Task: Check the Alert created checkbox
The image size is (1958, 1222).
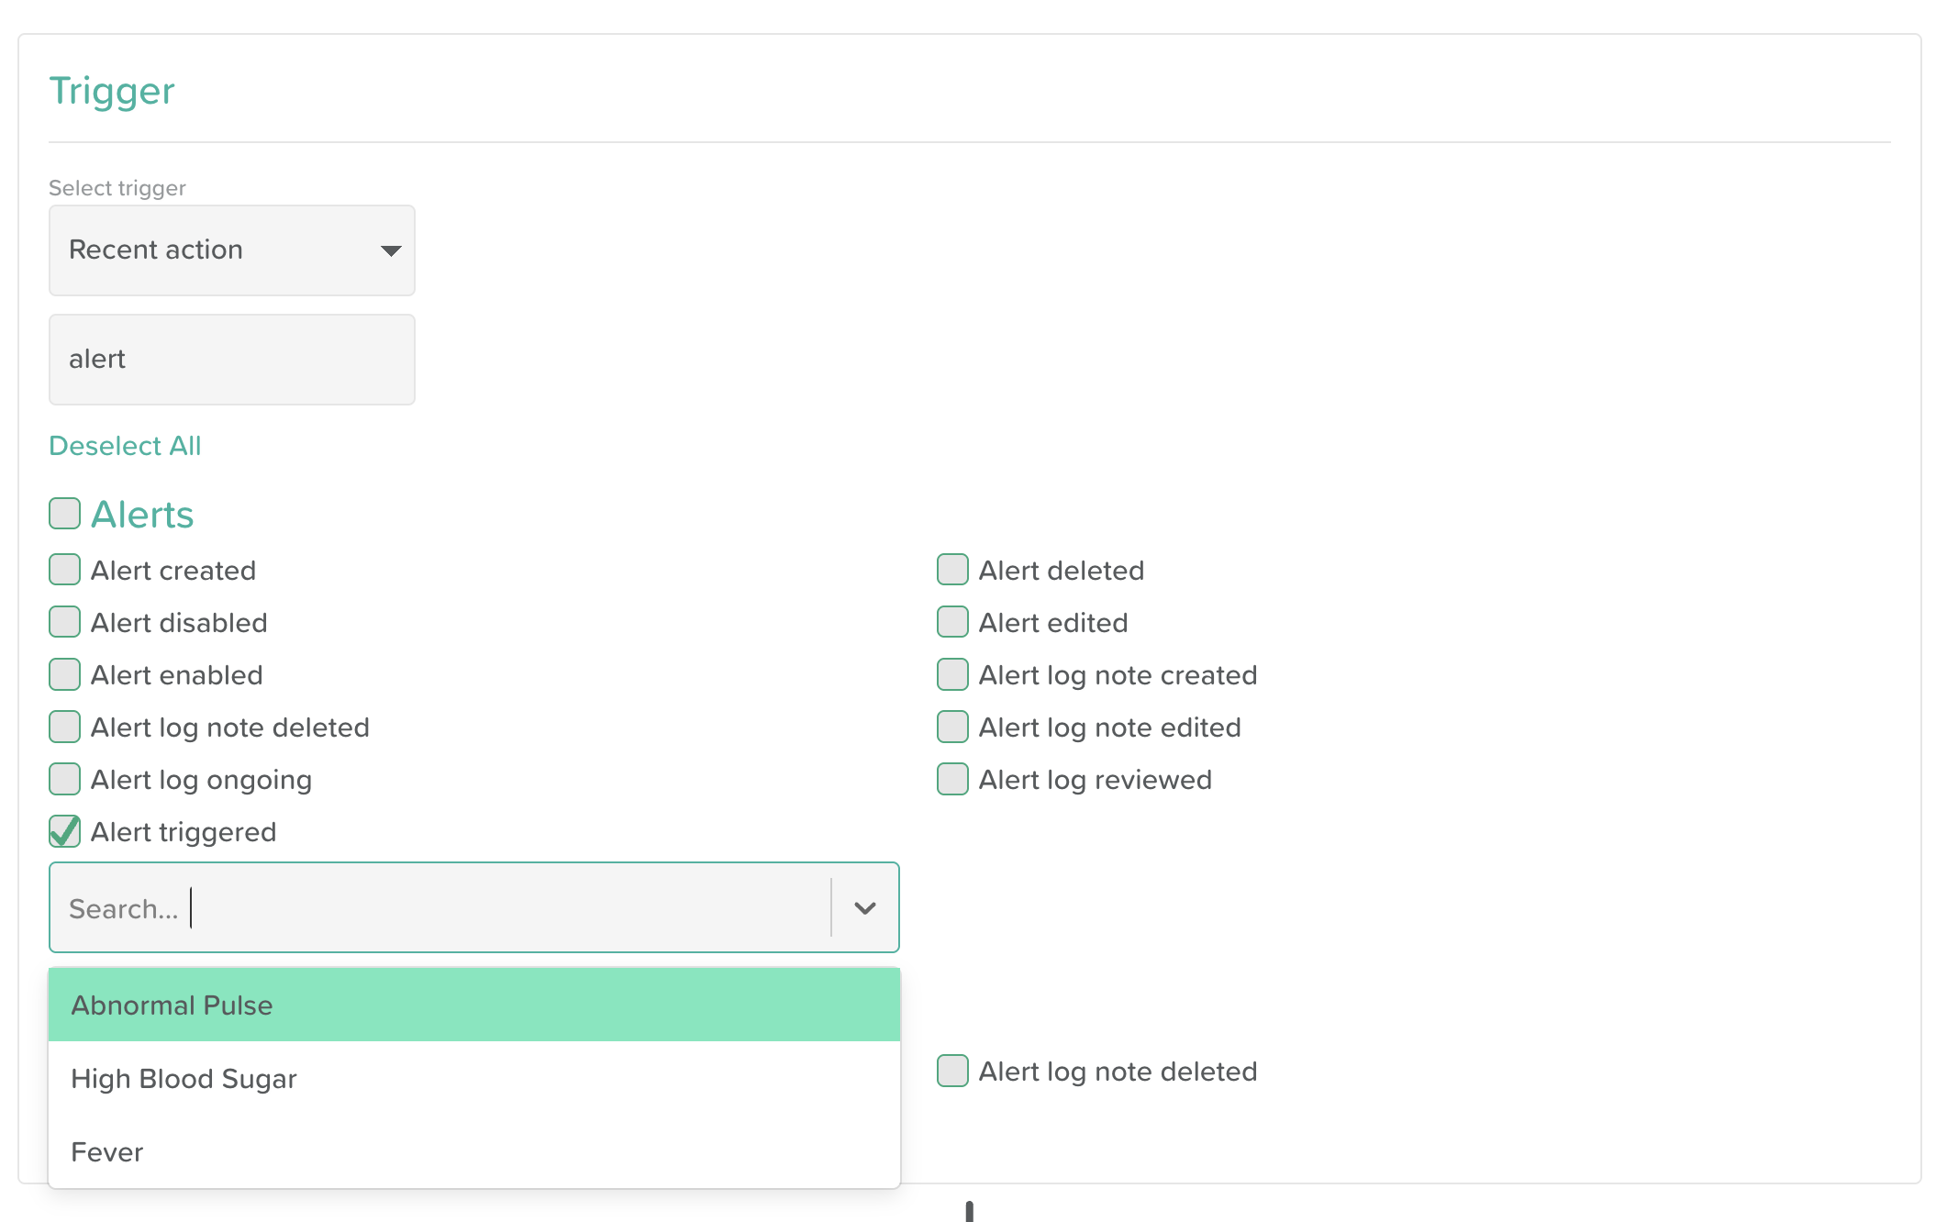Action: 65,570
